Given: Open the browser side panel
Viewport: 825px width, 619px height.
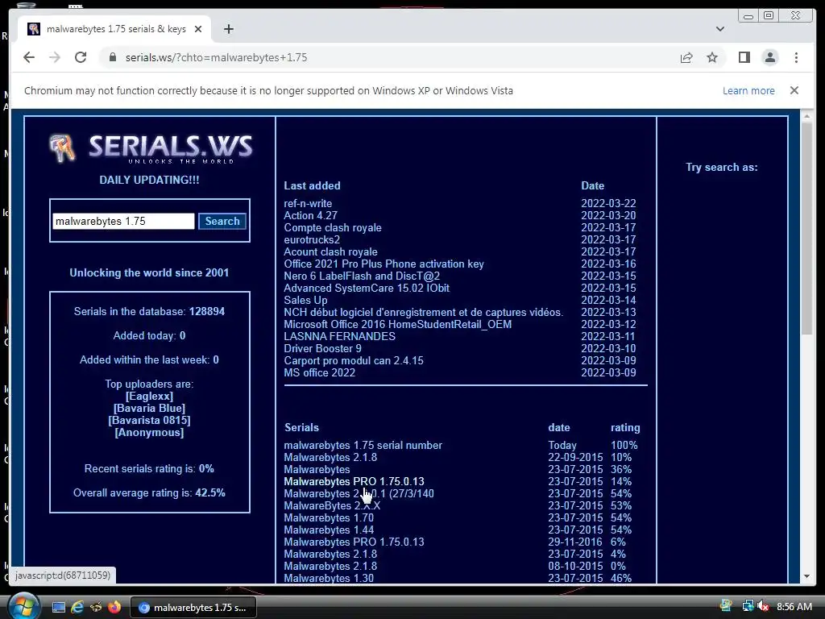Looking at the screenshot, I should [x=744, y=57].
